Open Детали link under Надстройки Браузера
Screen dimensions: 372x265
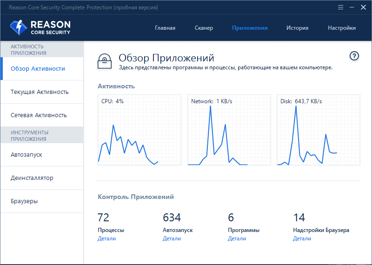(302, 238)
